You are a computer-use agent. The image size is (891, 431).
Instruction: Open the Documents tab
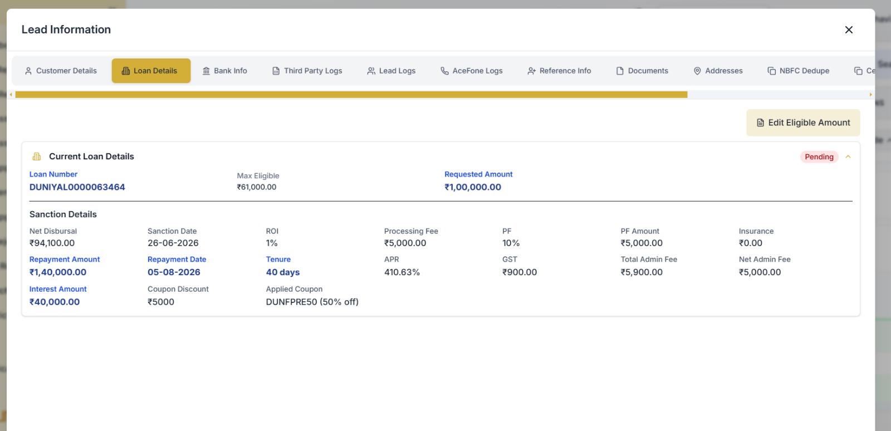tap(642, 71)
